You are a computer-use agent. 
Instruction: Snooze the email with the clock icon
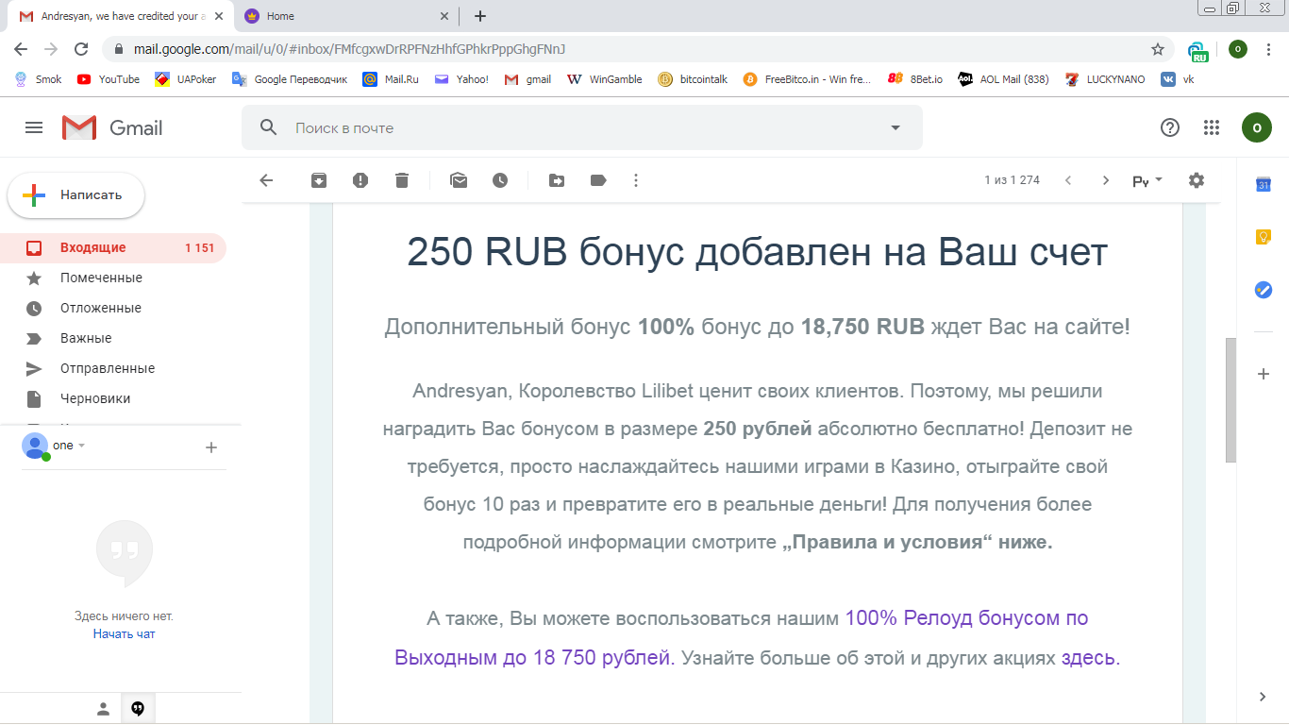[x=500, y=180]
